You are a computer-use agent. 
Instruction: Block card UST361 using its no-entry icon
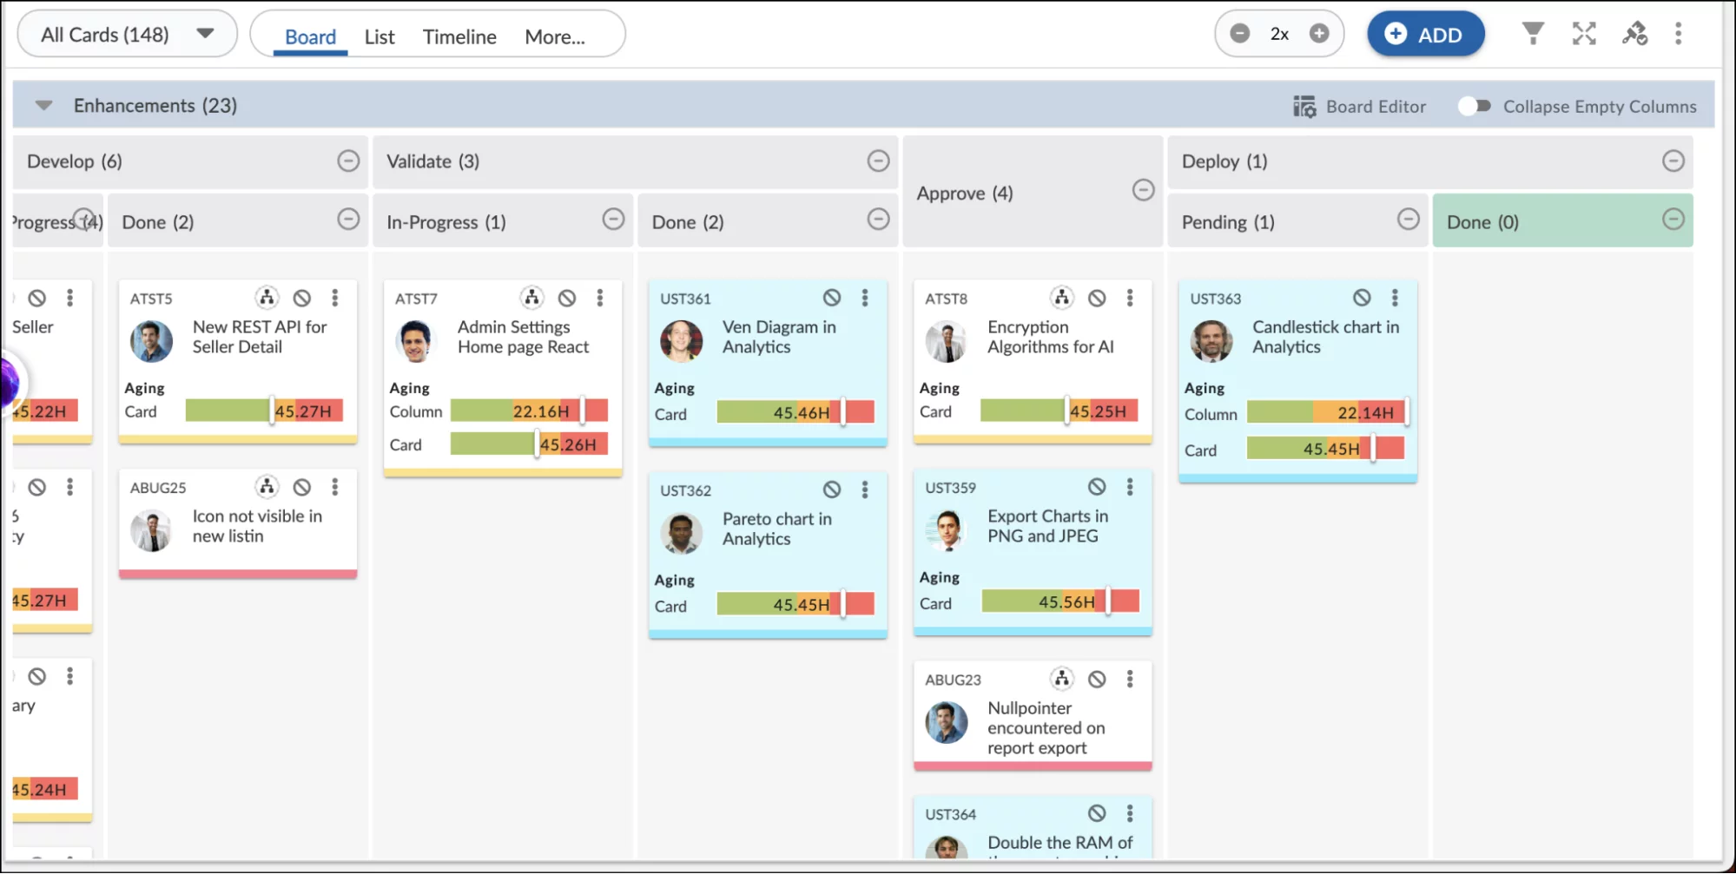coord(832,297)
